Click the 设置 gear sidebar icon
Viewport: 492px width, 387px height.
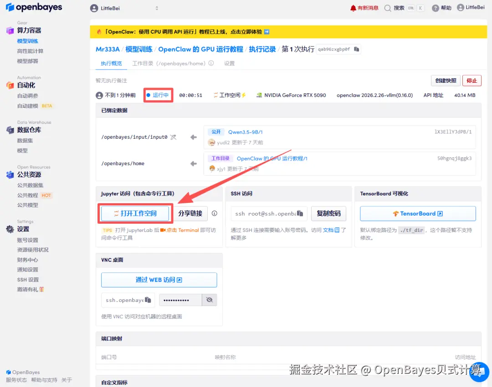[x=10, y=229]
